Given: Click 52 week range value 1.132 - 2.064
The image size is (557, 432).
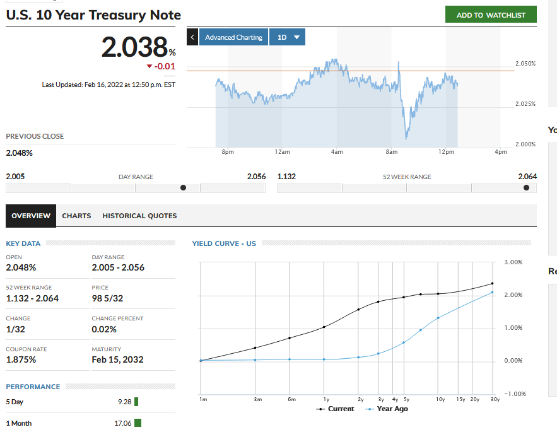Looking at the screenshot, I should [32, 298].
